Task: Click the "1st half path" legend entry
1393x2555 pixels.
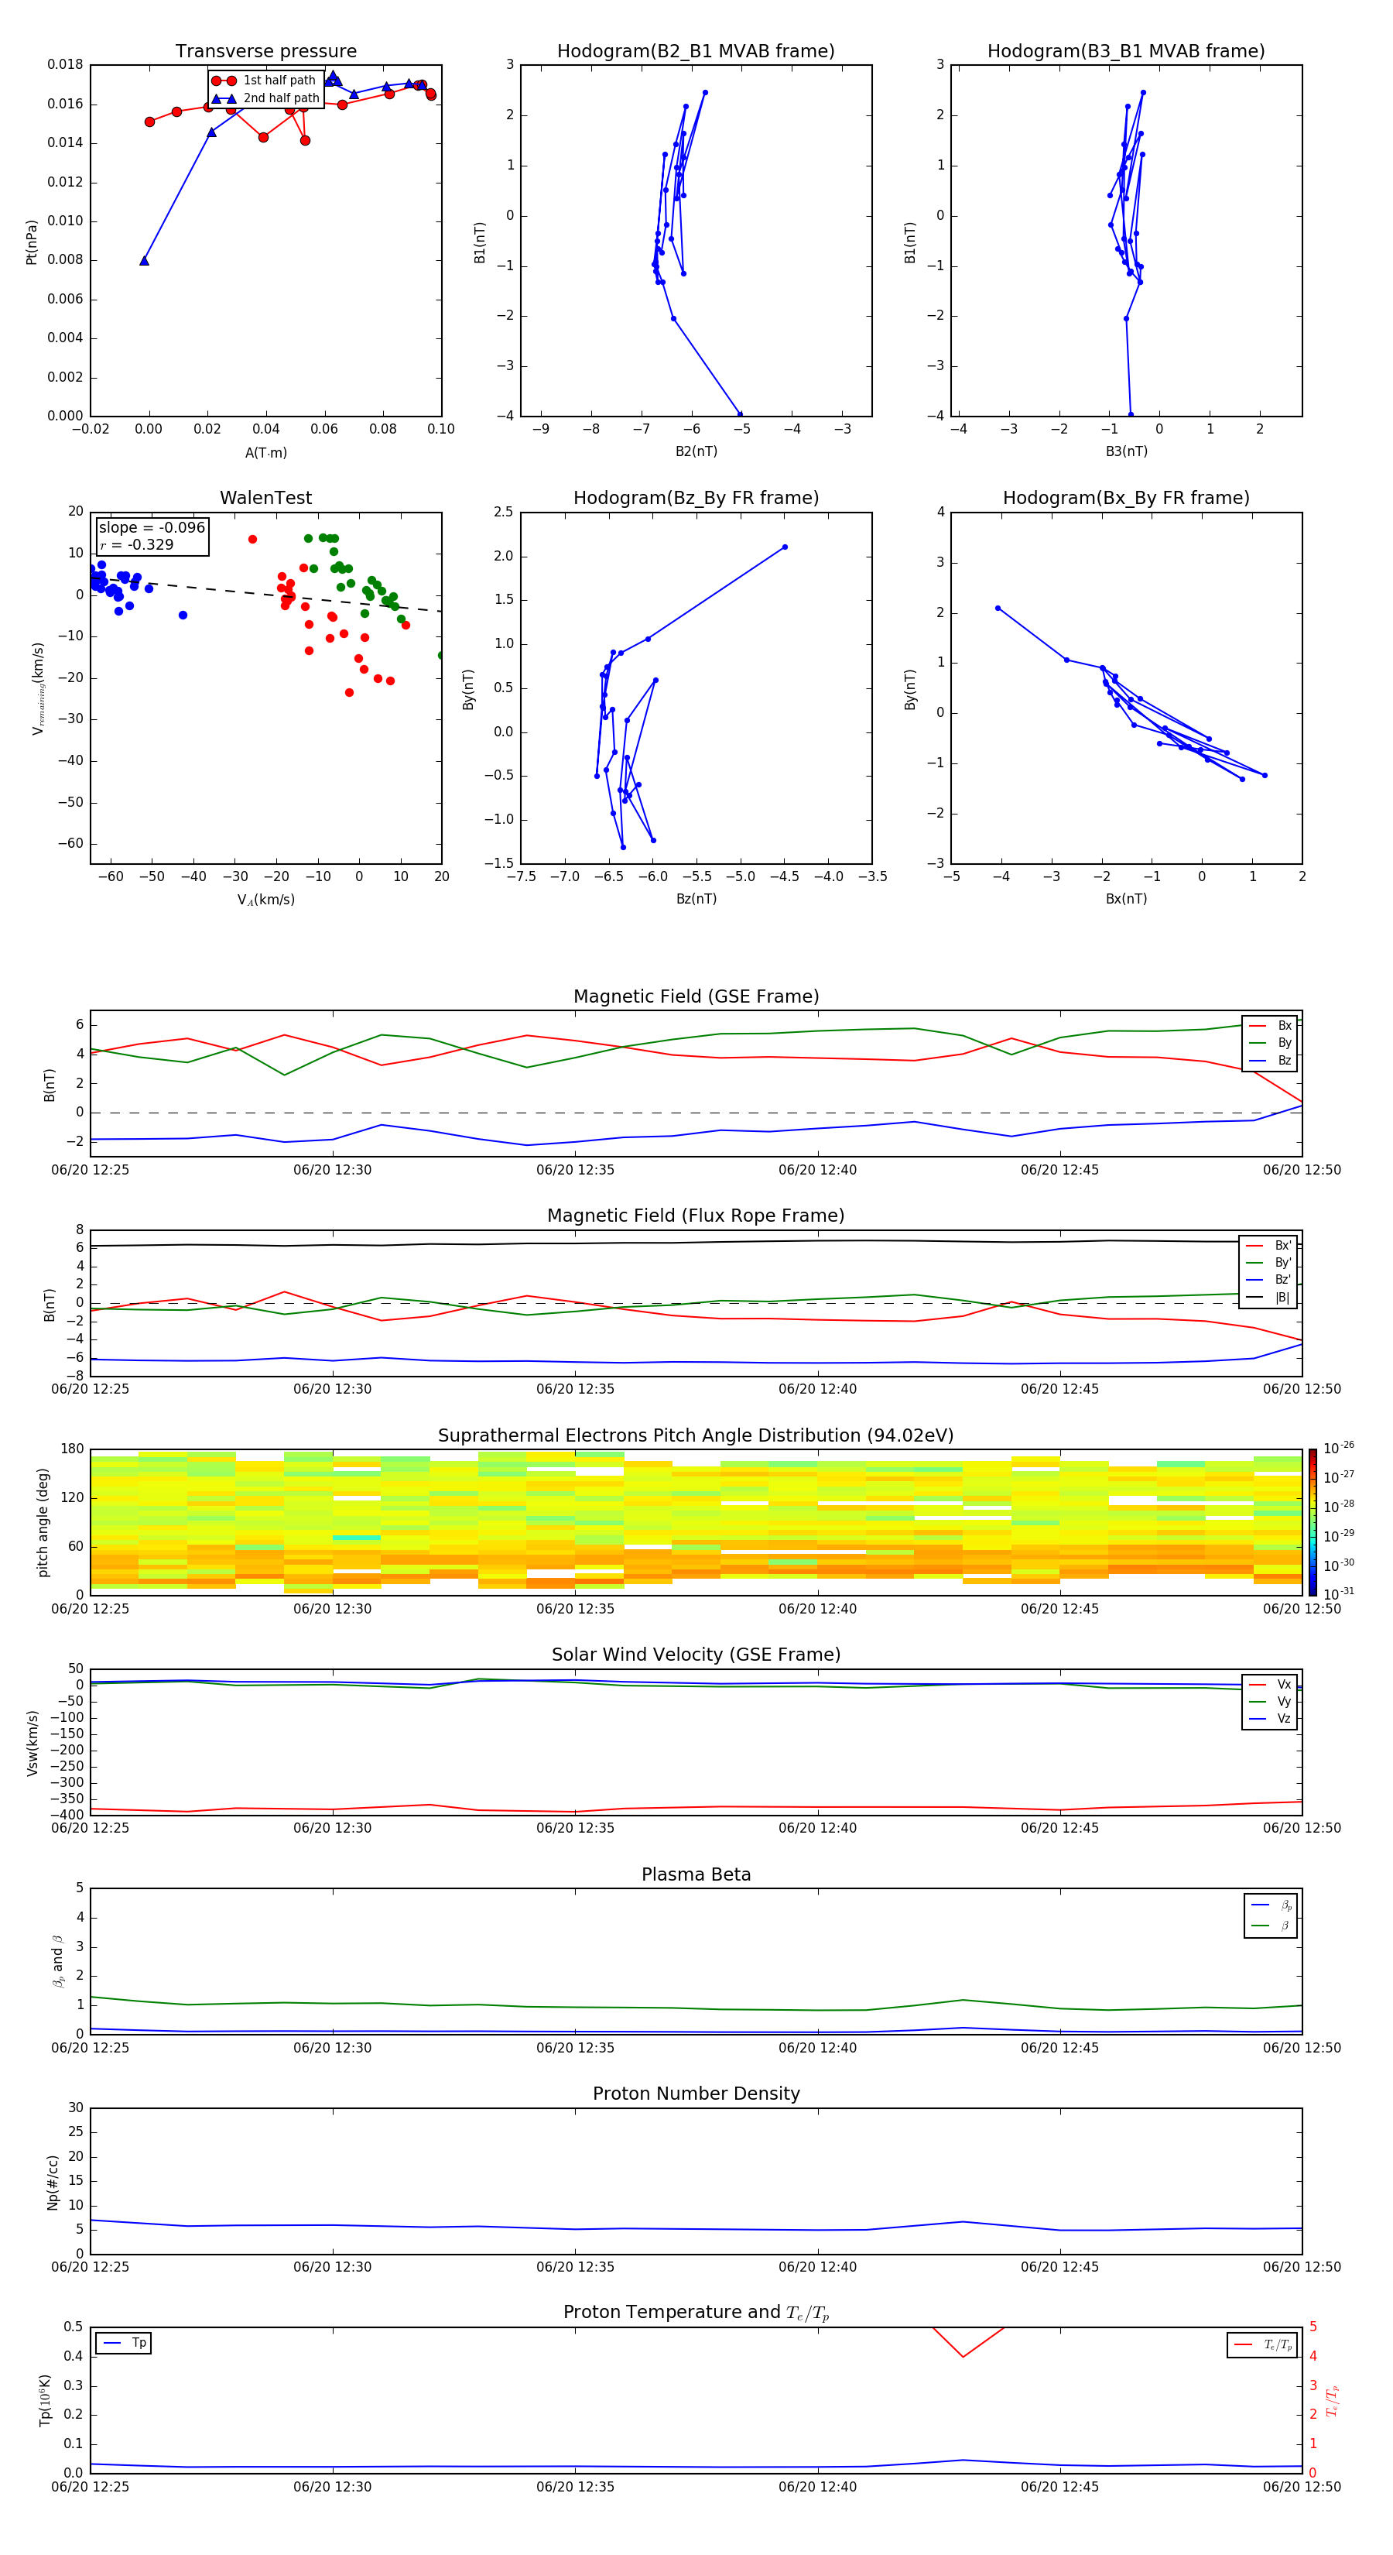Action: [265, 81]
